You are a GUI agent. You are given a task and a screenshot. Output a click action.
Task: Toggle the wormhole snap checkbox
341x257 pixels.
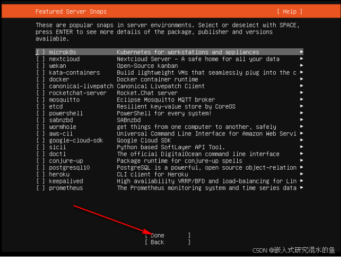[x=40, y=127]
